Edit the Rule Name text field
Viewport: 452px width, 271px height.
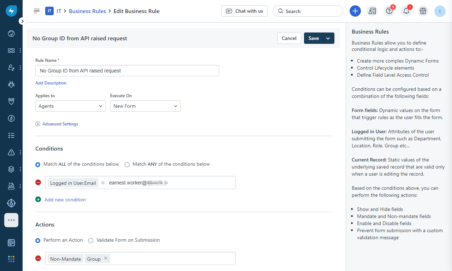[x=127, y=71]
